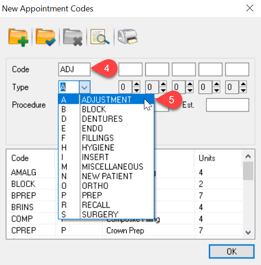Decrease the last units spinner value
This screenshot has height=265, width=261.
coord(243,91)
